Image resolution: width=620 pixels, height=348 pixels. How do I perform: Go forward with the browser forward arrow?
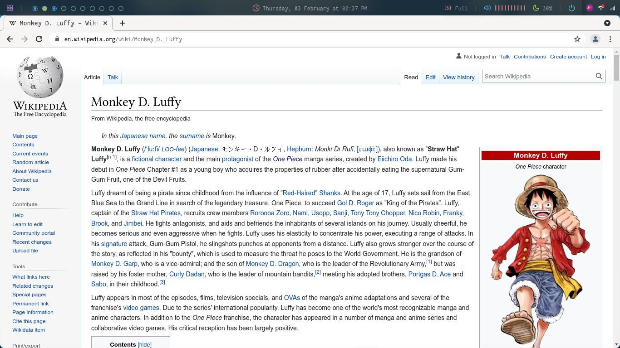[25, 39]
